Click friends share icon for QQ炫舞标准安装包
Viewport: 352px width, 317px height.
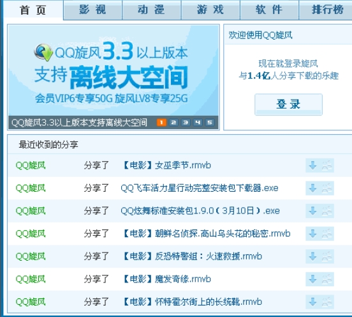(x=327, y=211)
